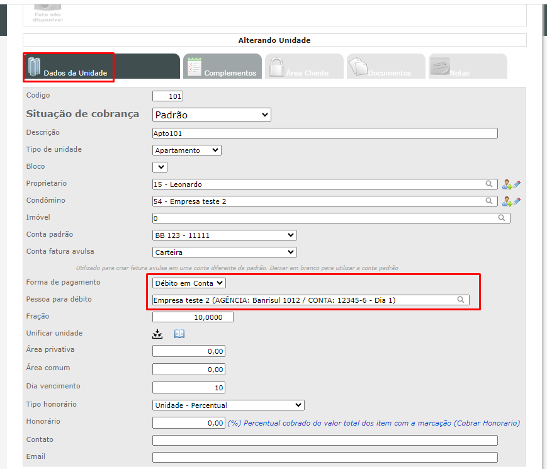Search Imóvel with magnifier icon

tap(502, 218)
